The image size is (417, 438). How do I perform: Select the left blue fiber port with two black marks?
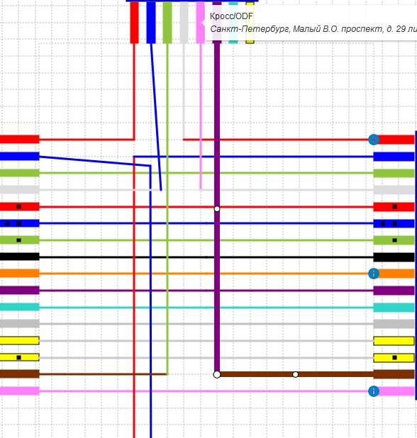tap(20, 223)
